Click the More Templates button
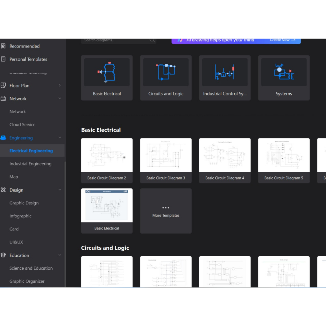Image resolution: width=326 pixels, height=326 pixels. click(166, 211)
